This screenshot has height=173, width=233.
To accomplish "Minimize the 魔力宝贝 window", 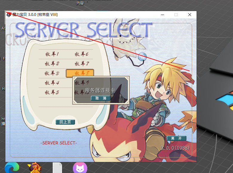I will (x=163, y=15).
